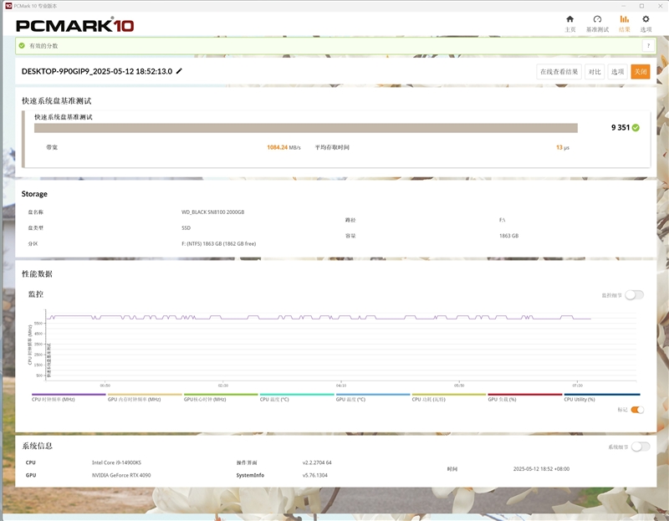View results online (在线查看结果)

coord(559,72)
